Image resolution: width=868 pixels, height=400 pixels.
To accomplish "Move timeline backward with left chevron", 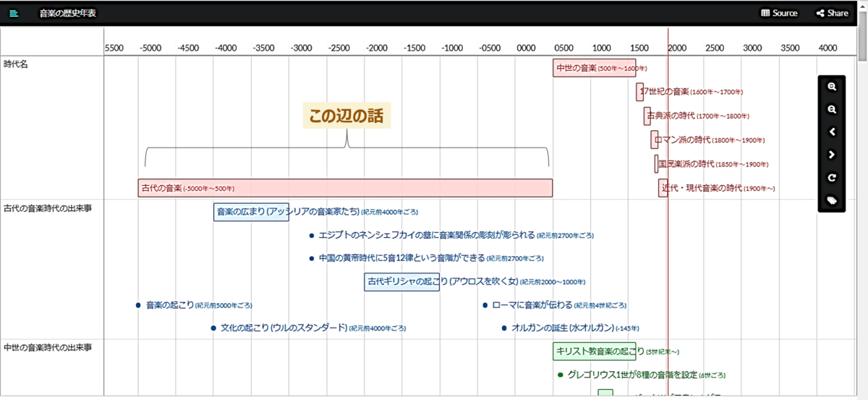I will point(832,132).
